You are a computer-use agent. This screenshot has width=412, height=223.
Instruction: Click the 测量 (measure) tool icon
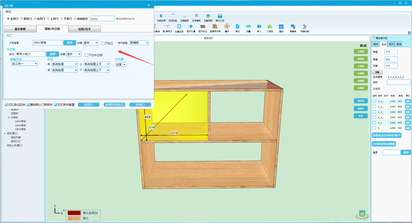click(248, 26)
